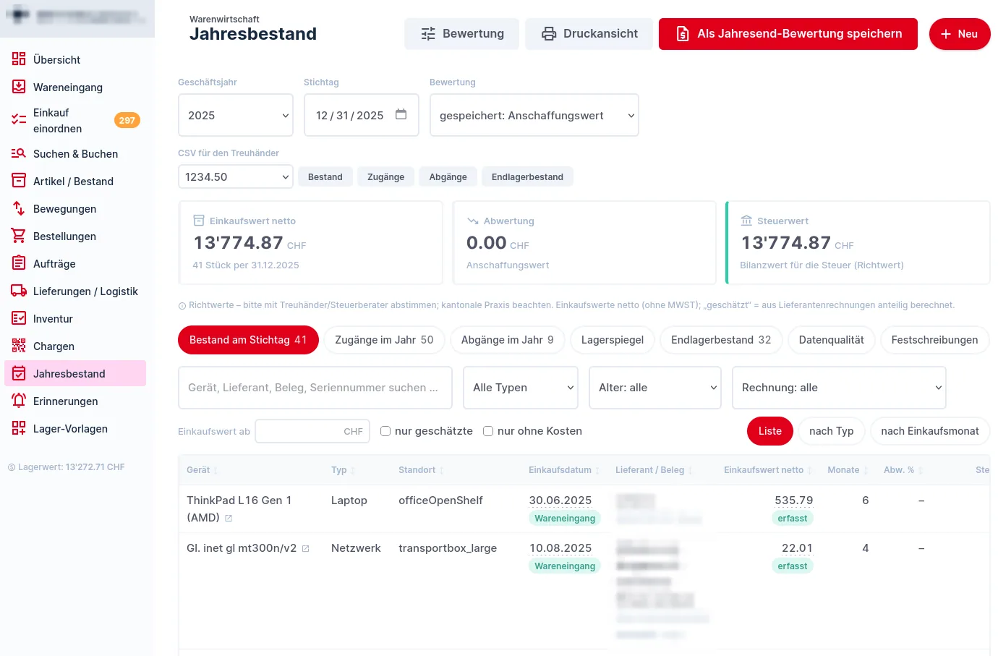Click the Steuerwert bank building icon
This screenshot has width=998, height=656.
[x=746, y=221]
